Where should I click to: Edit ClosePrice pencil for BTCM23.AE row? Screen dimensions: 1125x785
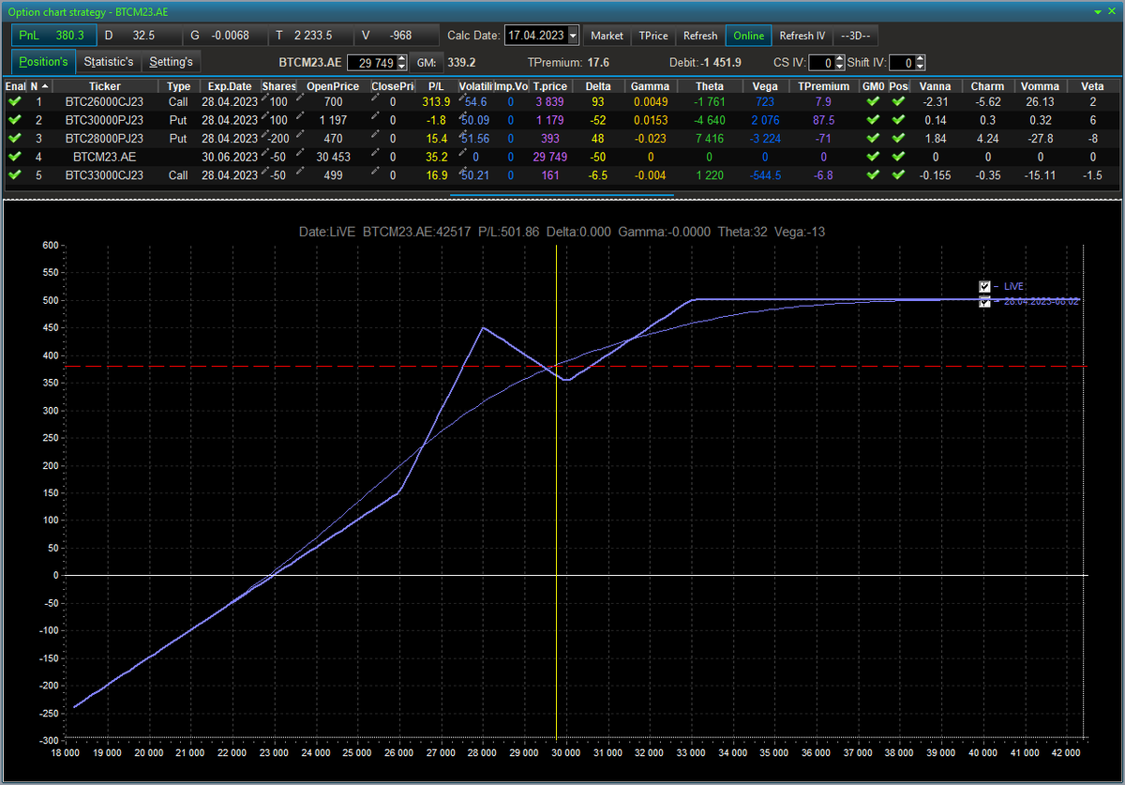pyautogui.click(x=375, y=152)
